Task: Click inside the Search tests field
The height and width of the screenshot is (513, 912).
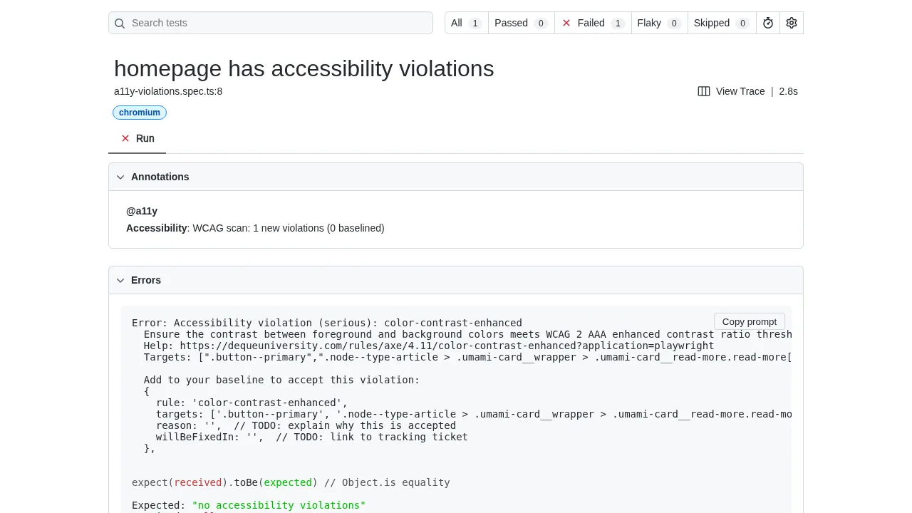Action: (271, 23)
